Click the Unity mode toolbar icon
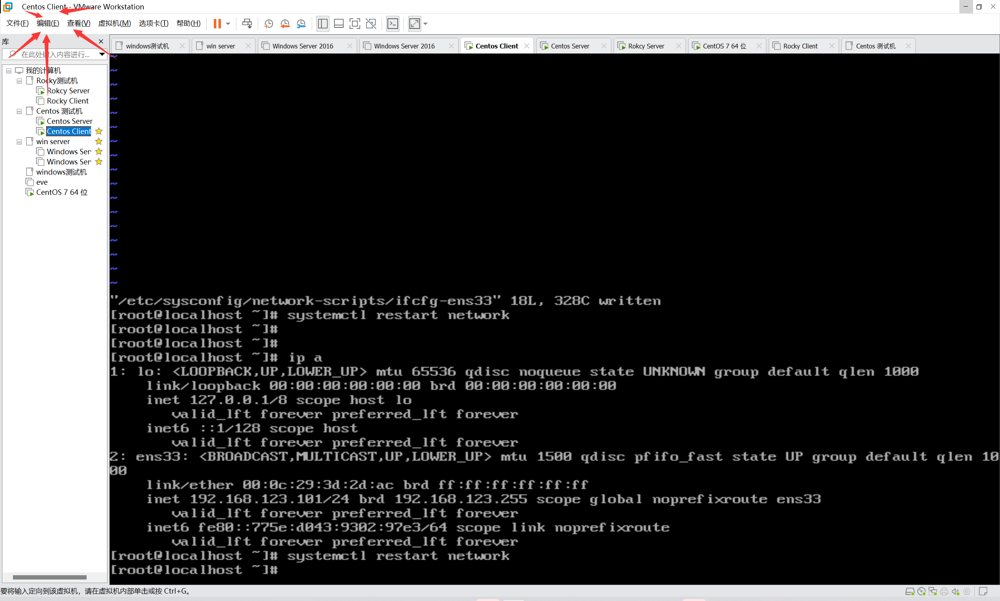Viewport: 1000px width, 601px height. pyautogui.click(x=371, y=23)
